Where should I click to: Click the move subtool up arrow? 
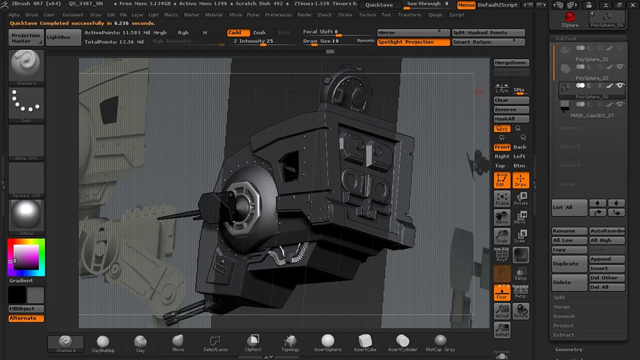598,203
